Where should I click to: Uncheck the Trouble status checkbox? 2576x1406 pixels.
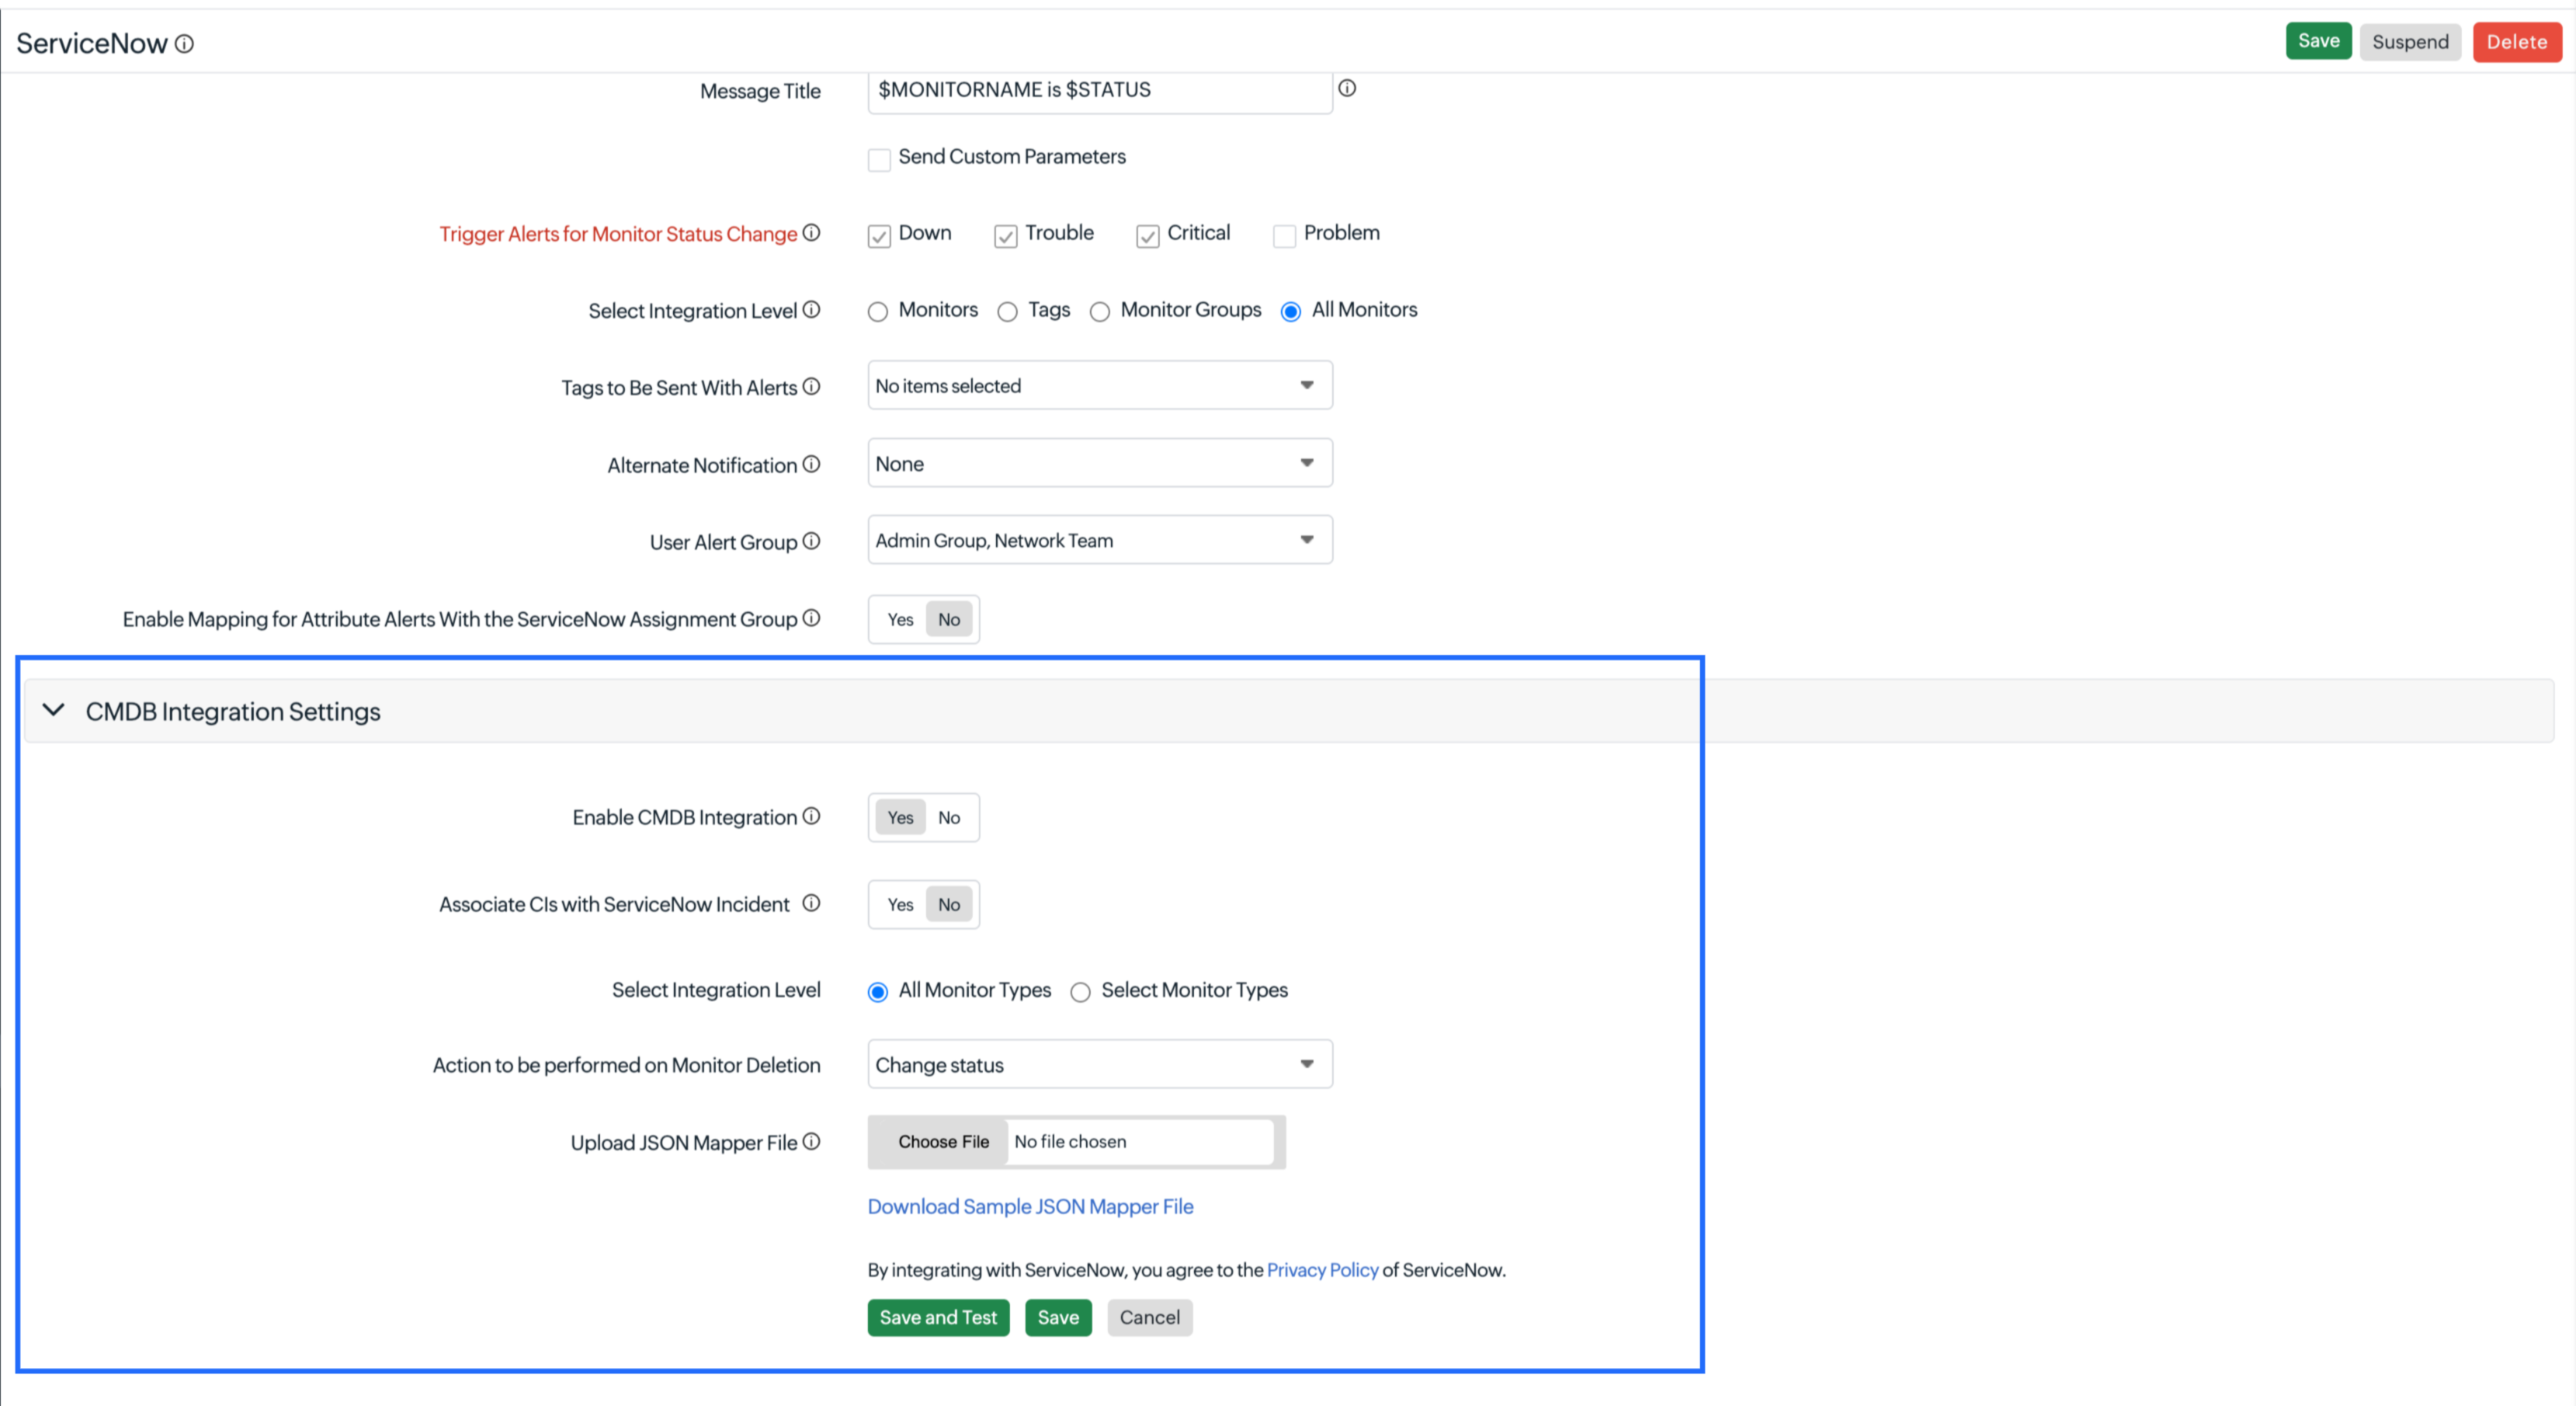coord(1006,236)
